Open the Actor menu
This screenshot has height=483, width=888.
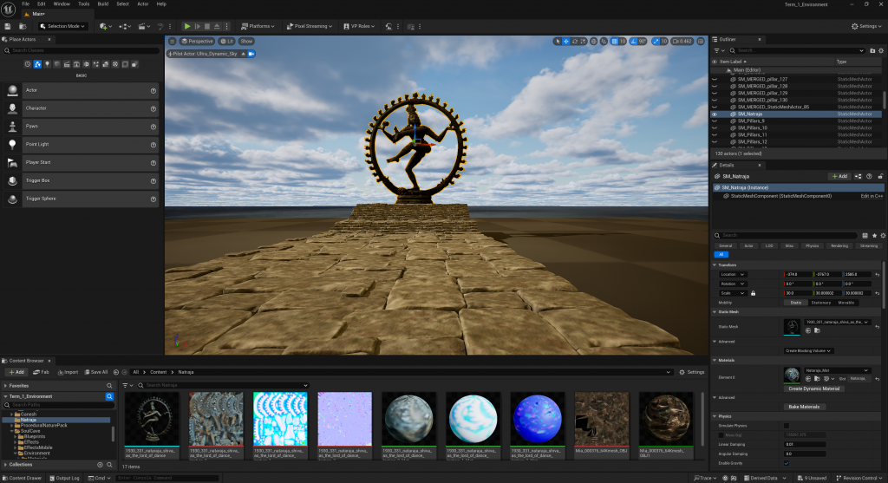click(x=143, y=4)
